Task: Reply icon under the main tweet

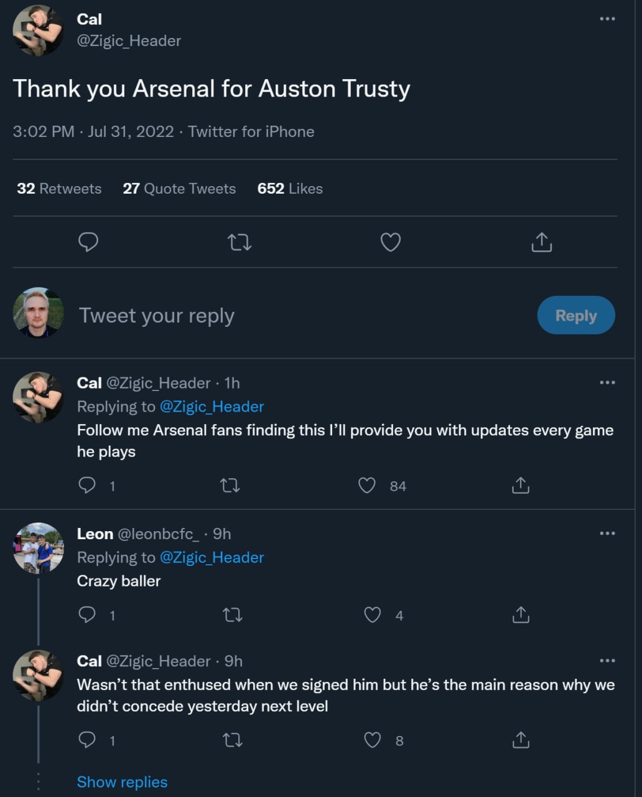Action: (88, 242)
